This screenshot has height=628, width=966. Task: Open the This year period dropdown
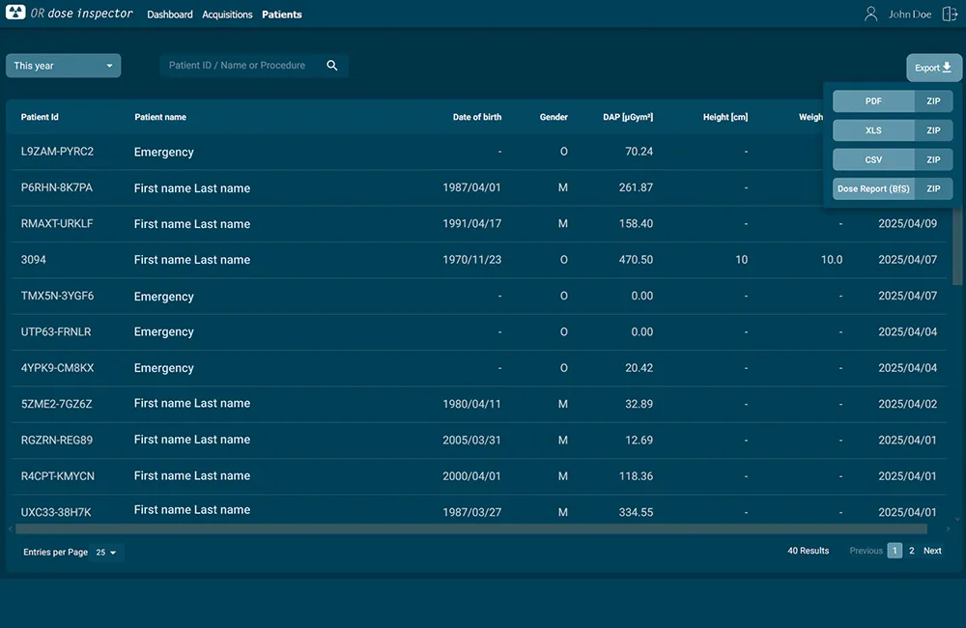tap(64, 66)
